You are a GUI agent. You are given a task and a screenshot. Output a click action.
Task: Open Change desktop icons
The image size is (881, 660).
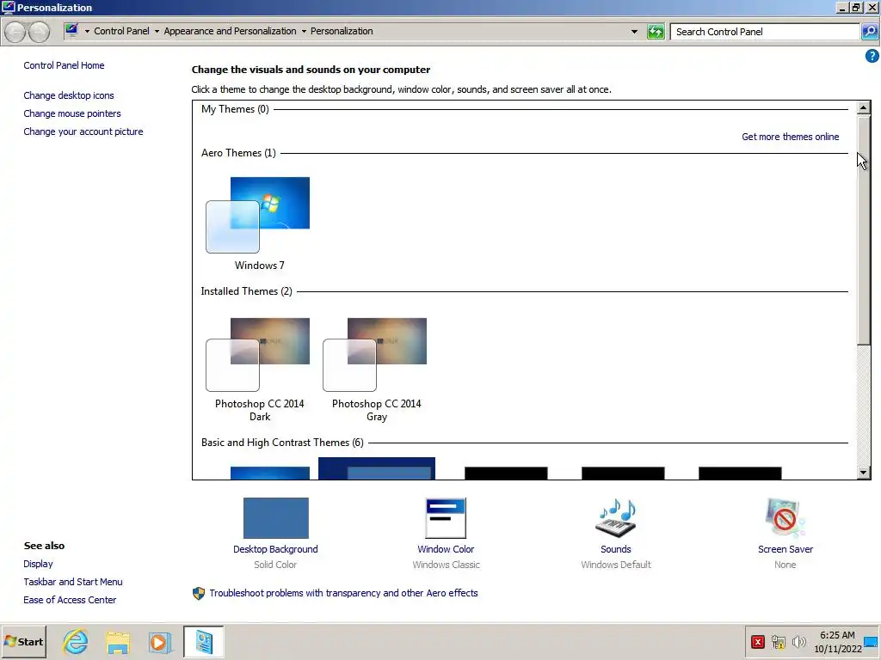tap(69, 95)
